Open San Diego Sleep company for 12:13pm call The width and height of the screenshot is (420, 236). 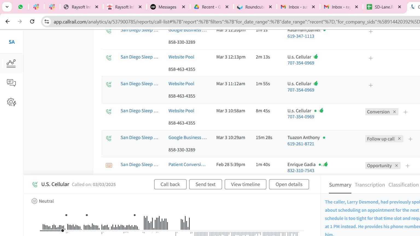coord(139,57)
